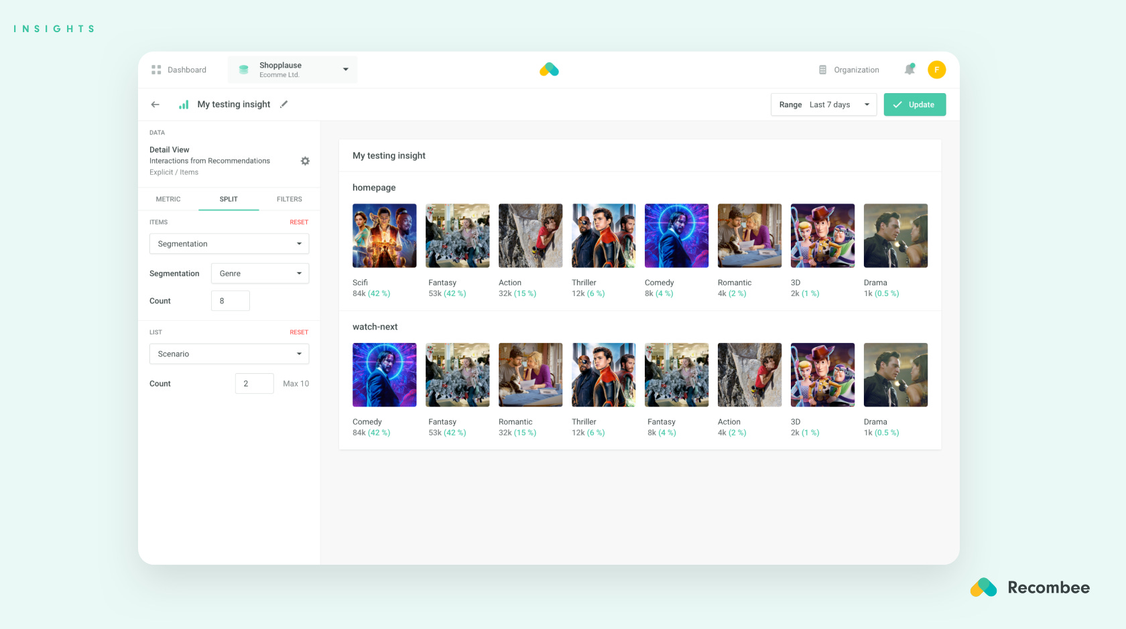Open the user avatar F

point(937,70)
